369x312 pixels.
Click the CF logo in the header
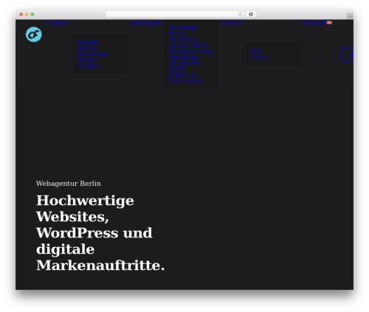[34, 35]
